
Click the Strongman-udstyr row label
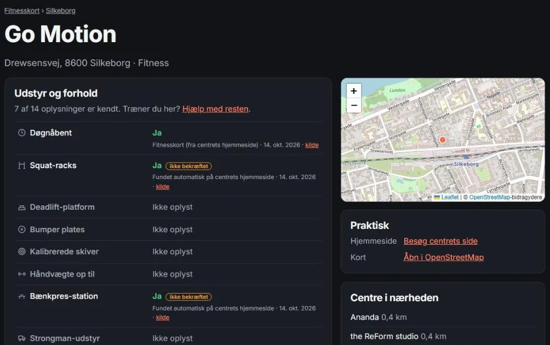65,338
